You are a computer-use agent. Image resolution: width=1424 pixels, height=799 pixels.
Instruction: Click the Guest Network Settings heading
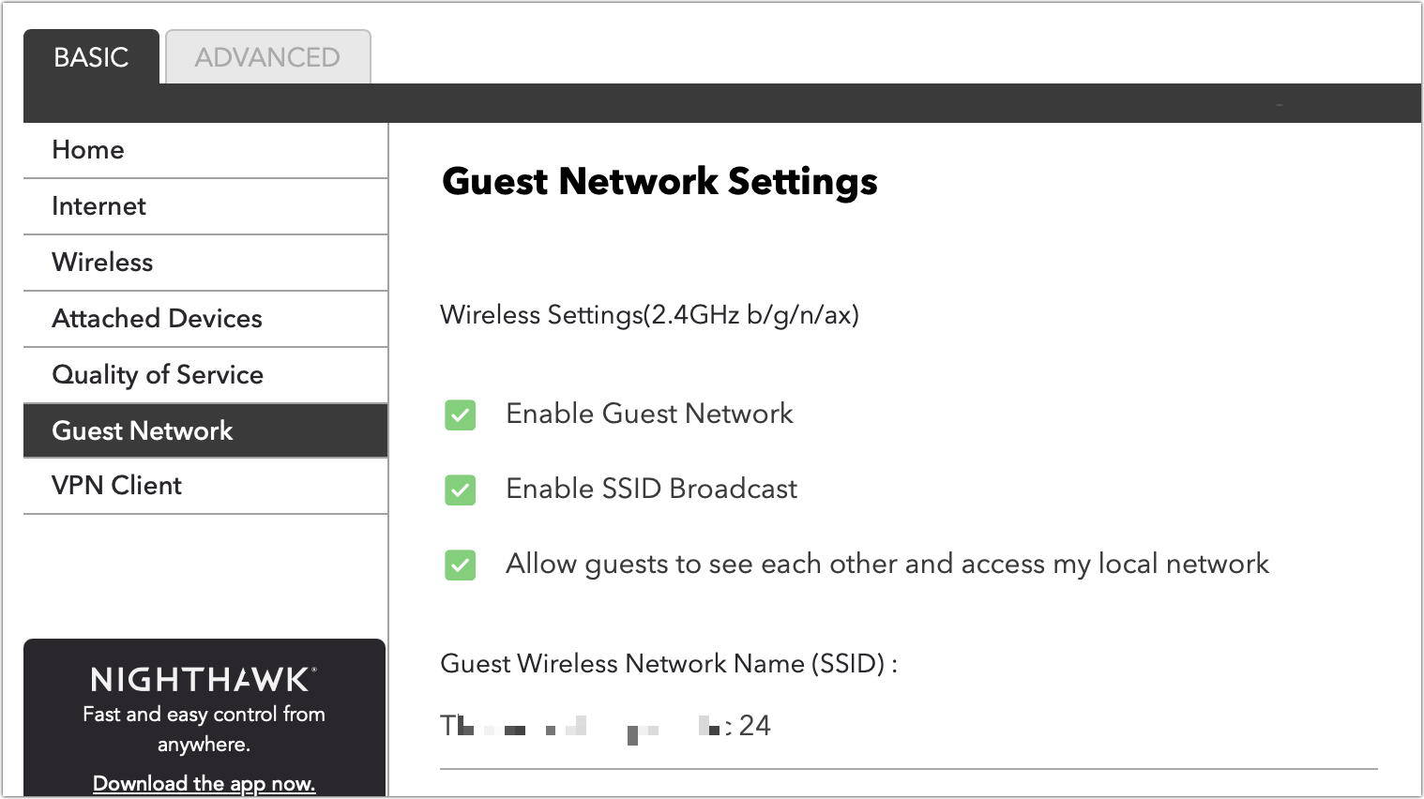(x=659, y=181)
